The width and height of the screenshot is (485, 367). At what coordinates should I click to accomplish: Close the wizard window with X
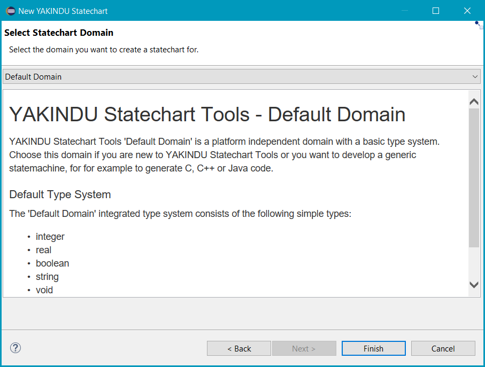tap(467, 11)
